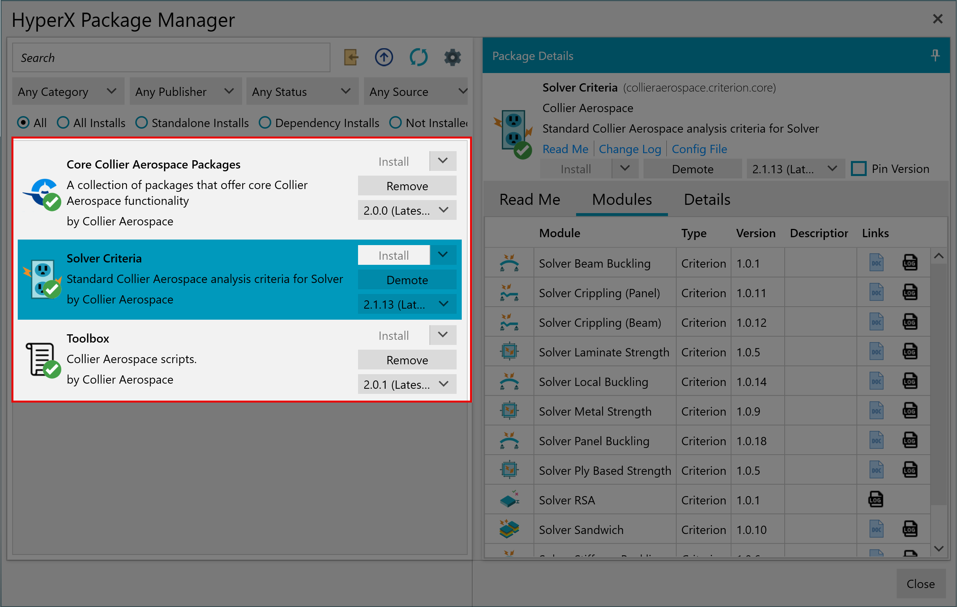Demote Solver Criteria in package list
The image size is (957, 607).
(x=407, y=280)
